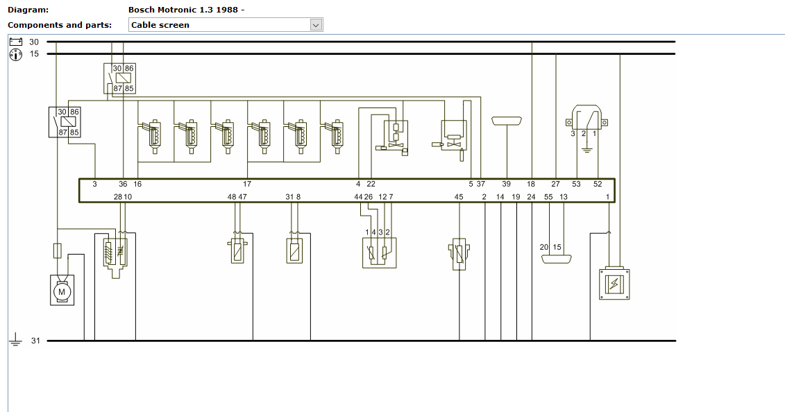Select the connector labeled 20 15
Screen dimensions: 785x412
[x=557, y=259]
